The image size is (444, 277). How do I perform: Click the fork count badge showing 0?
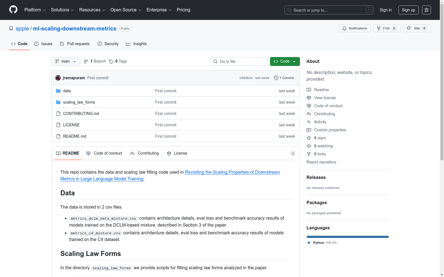pos(394,28)
